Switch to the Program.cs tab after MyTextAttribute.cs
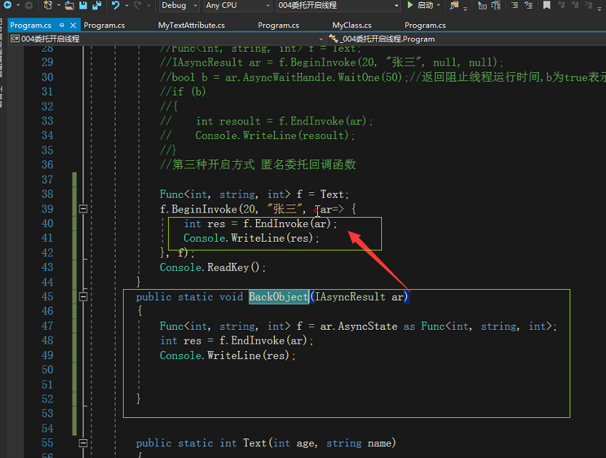Viewport: 606px width, 458px height. tap(278, 25)
